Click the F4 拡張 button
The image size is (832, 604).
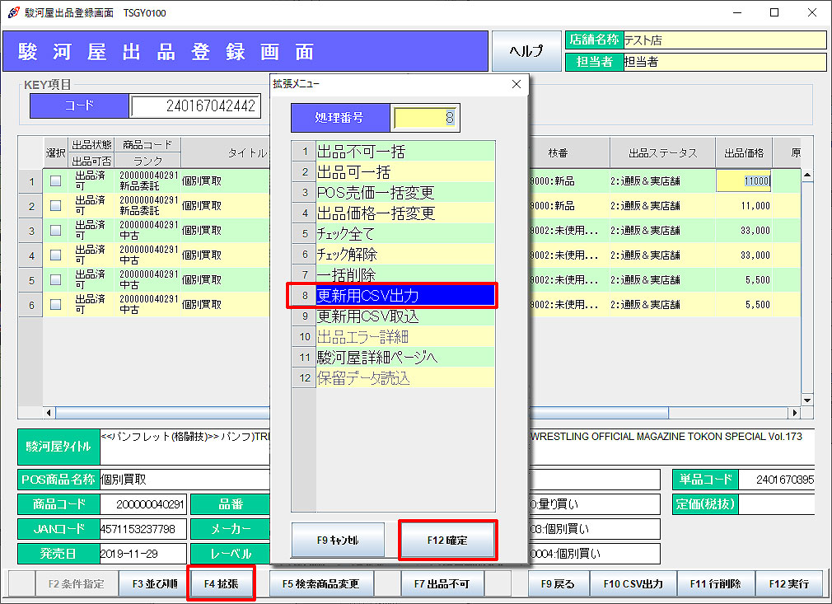pos(221,583)
